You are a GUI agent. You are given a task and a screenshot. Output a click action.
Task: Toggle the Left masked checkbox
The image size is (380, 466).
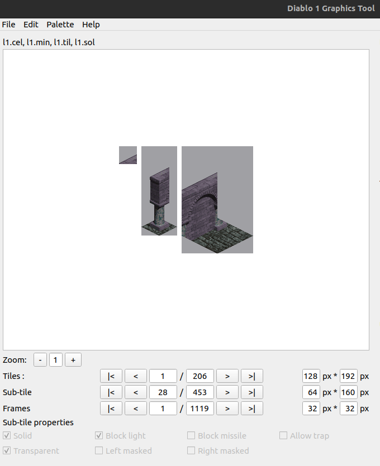tap(99, 450)
